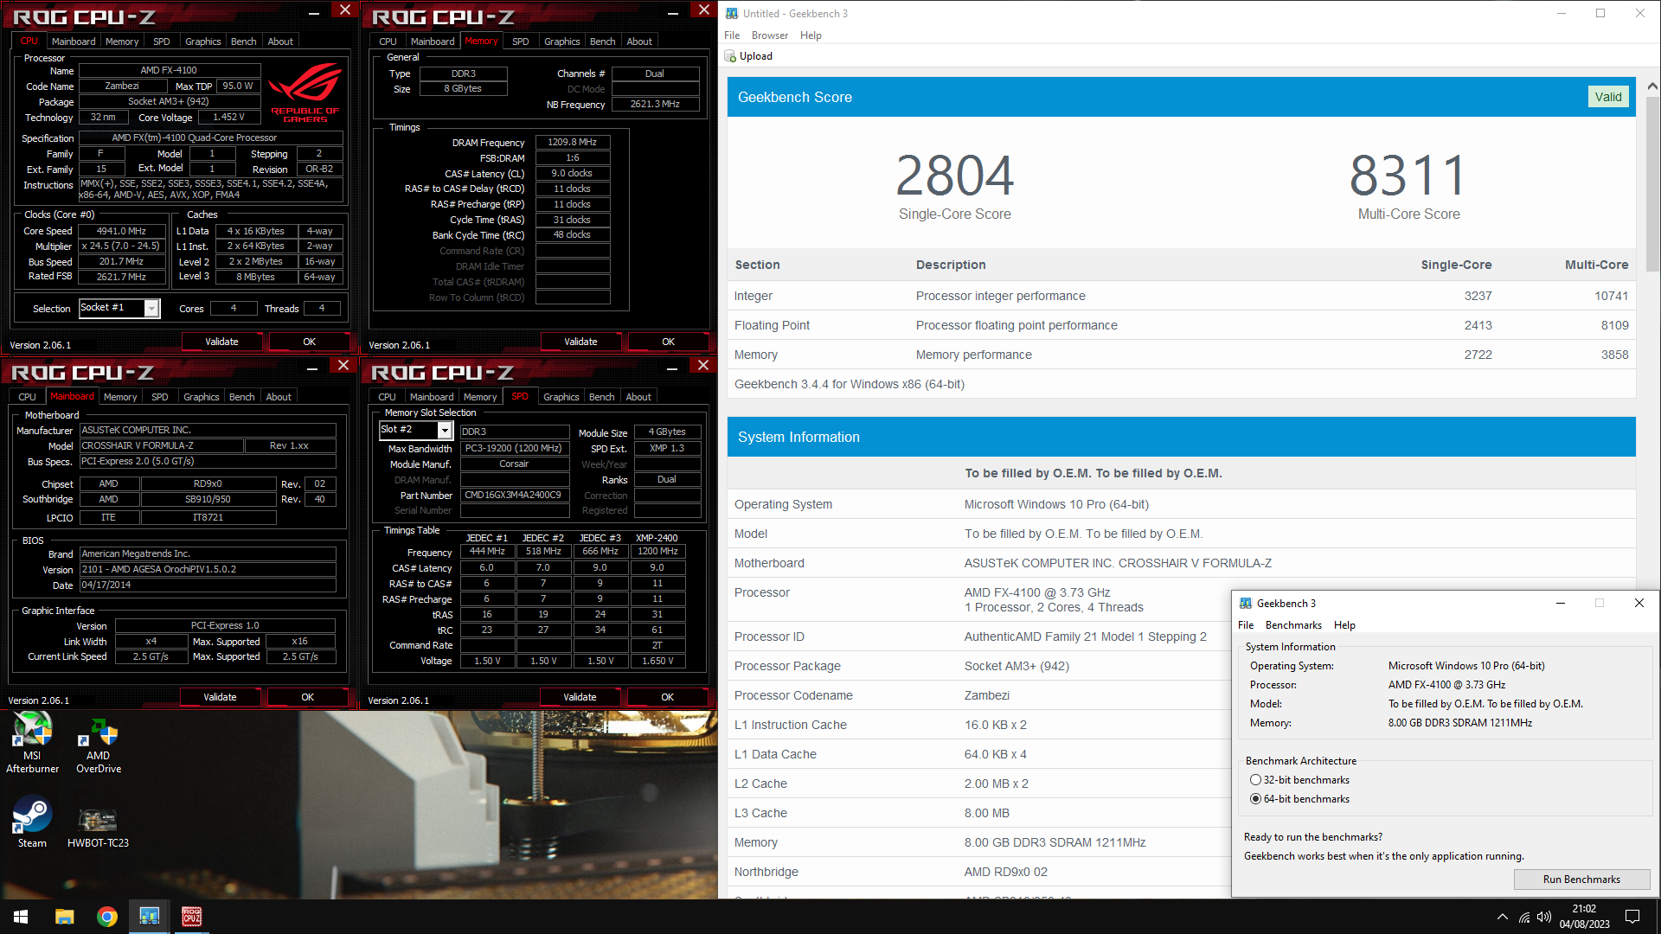
Task: Switch to Mainboard tab in top-left CPU-Z
Action: click(x=74, y=42)
